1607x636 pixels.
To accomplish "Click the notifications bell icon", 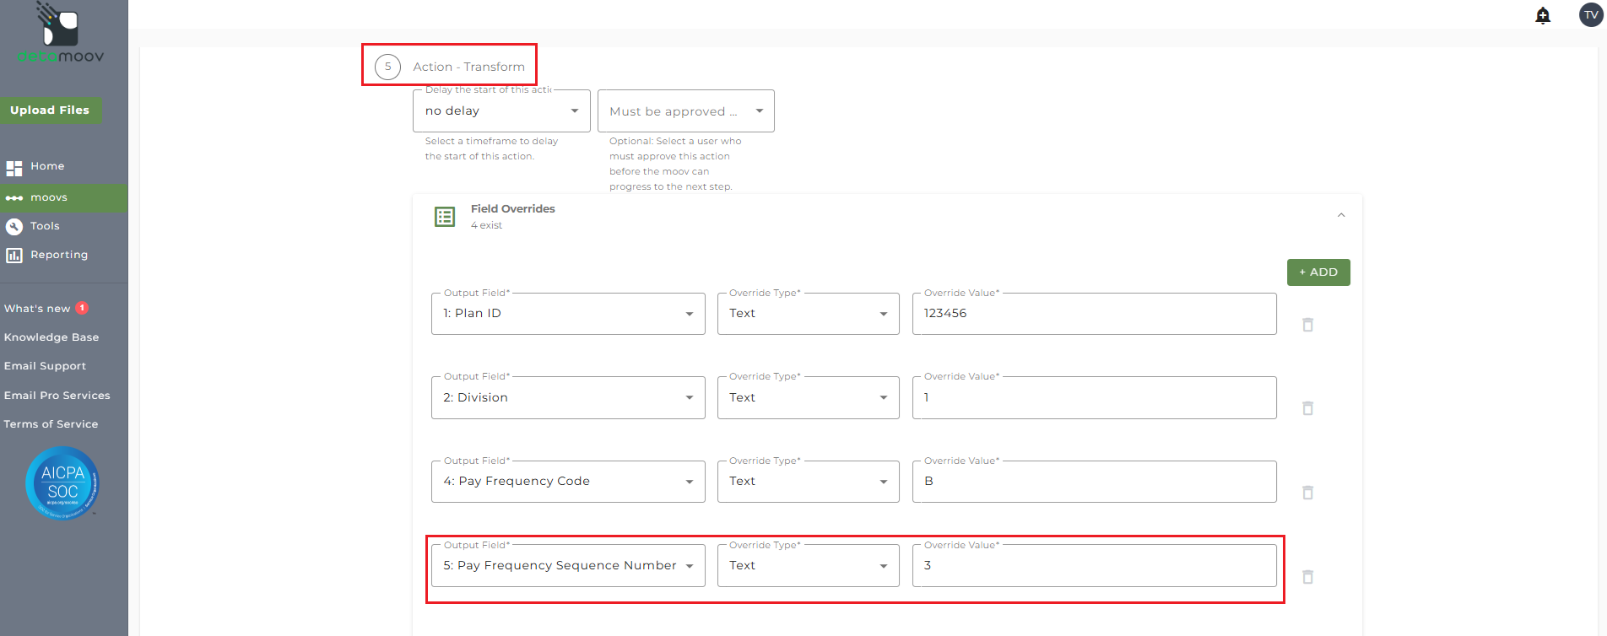I will click(1543, 15).
